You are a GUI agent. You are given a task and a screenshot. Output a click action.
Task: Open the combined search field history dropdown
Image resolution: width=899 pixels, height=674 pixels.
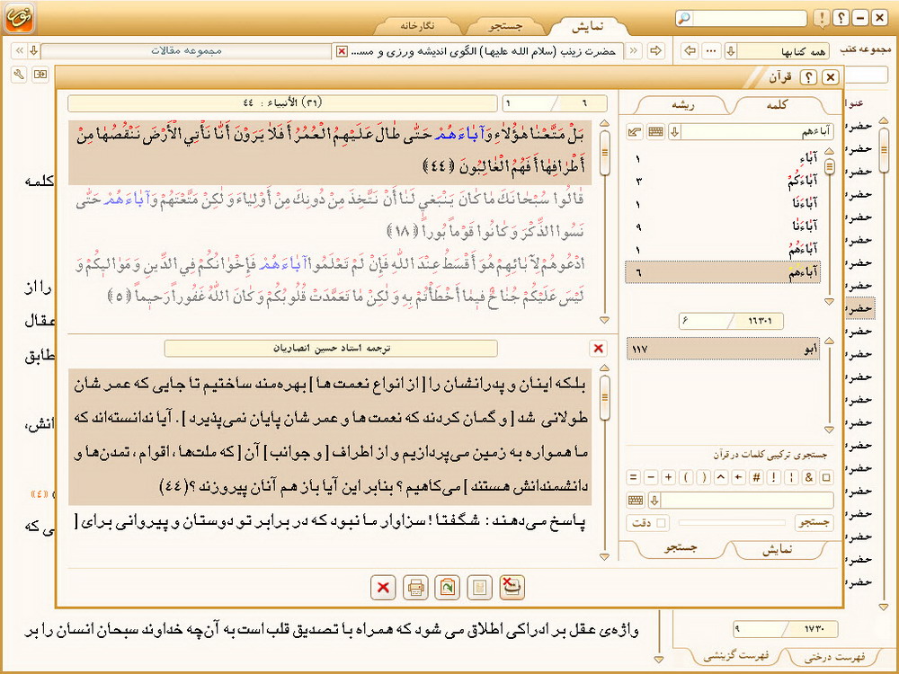click(x=654, y=501)
